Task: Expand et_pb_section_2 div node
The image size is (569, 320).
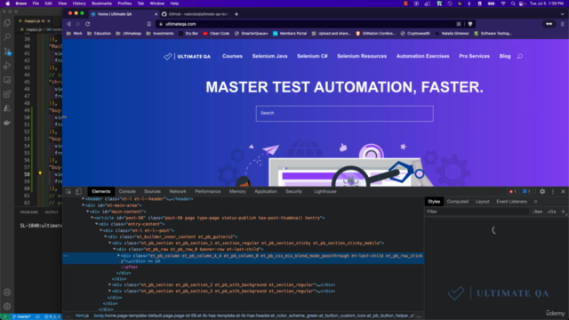Action: click(109, 284)
